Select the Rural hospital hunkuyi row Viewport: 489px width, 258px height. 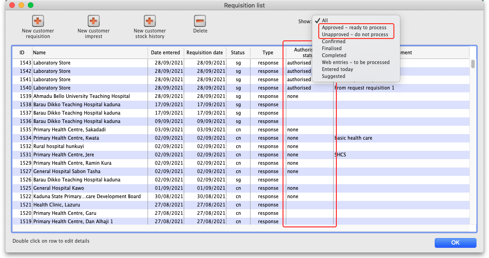(x=65, y=147)
